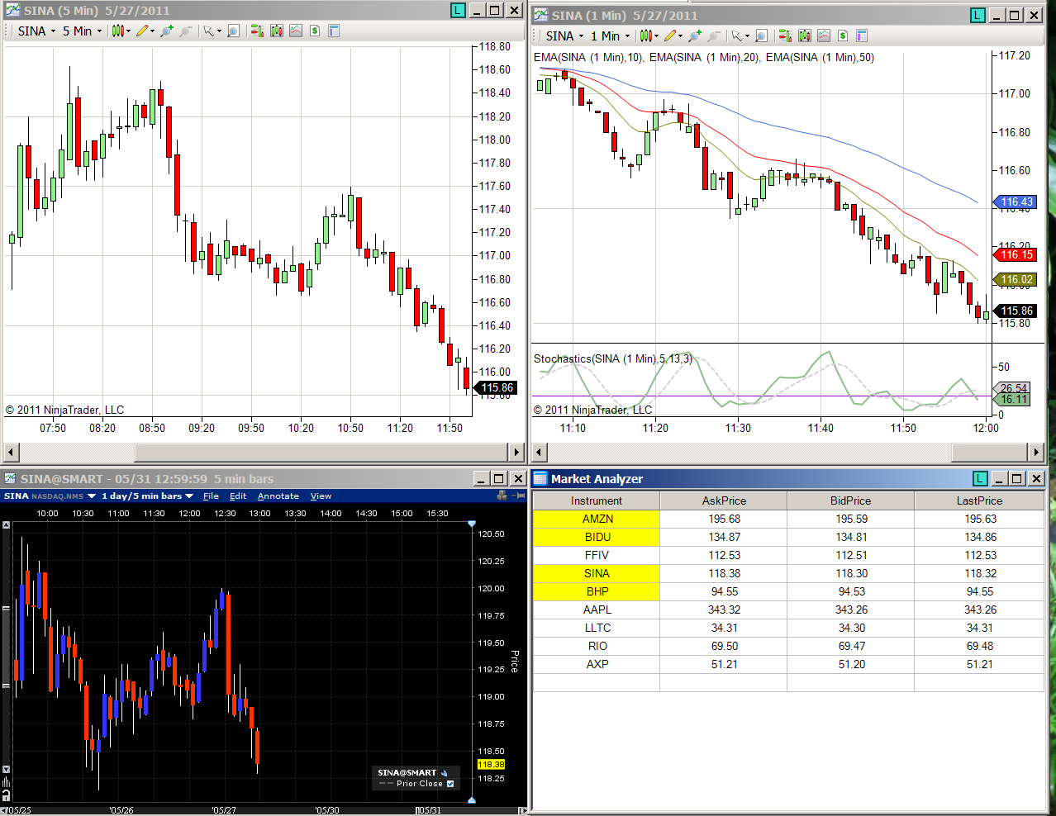The image size is (1056, 816).
Task: Expand draw tool arrow in 5 Min chart
Action: 152,31
